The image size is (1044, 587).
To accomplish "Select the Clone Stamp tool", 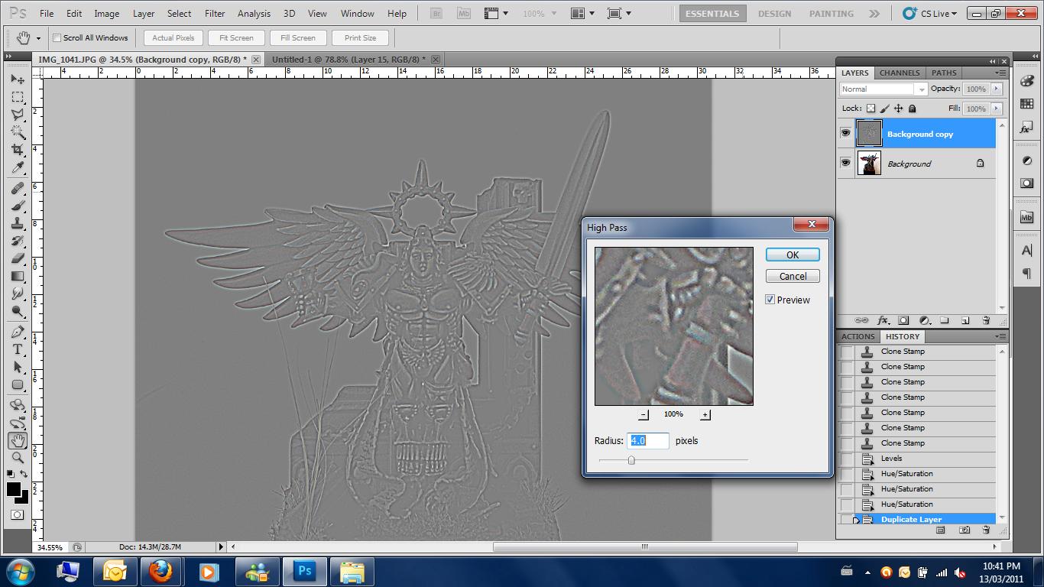I will click(18, 223).
